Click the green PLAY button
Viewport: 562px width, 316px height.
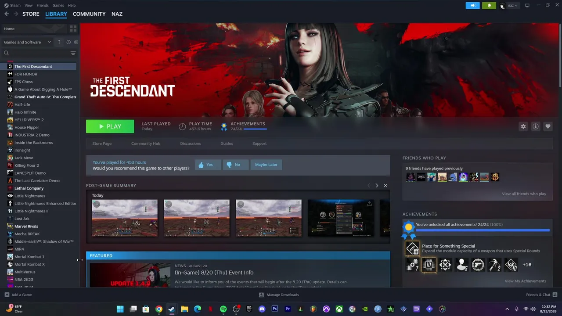click(x=110, y=126)
